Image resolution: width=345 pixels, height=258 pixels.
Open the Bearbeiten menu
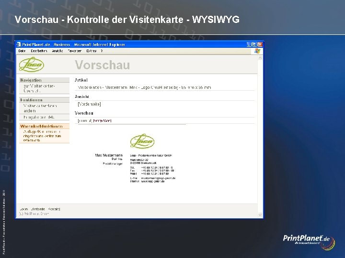click(x=39, y=51)
